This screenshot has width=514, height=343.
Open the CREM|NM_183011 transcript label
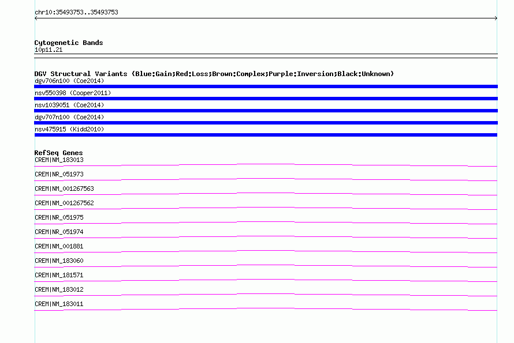click(x=59, y=304)
